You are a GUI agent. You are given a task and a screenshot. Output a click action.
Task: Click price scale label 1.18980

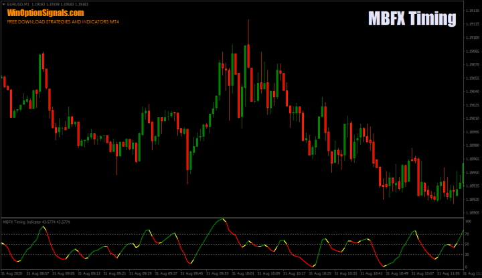coord(473,145)
